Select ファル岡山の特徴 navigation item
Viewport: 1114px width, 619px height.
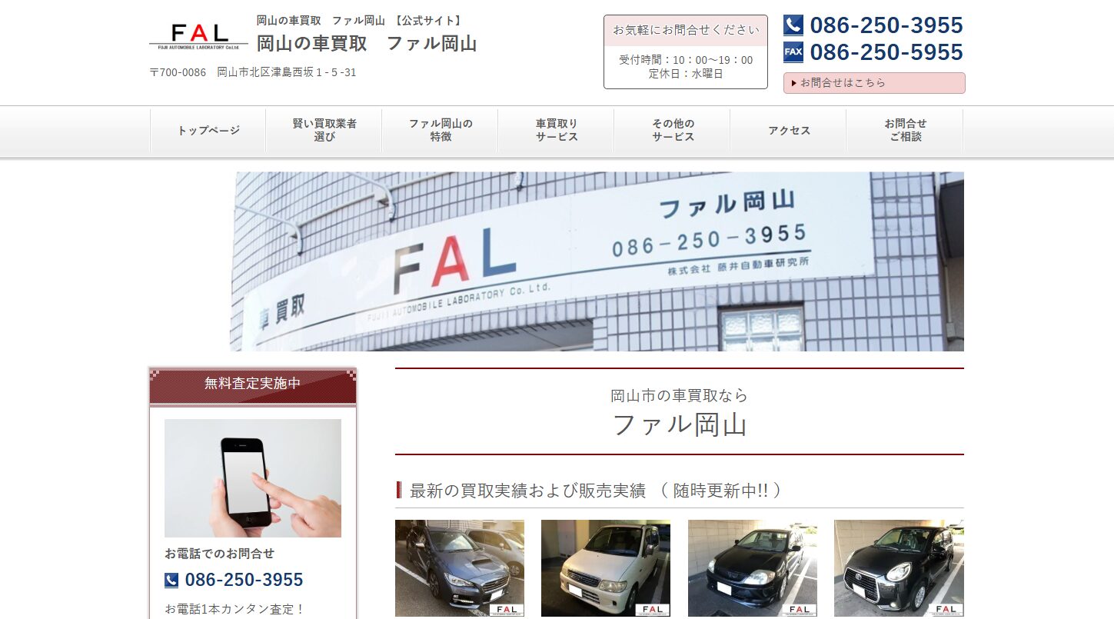click(x=441, y=131)
